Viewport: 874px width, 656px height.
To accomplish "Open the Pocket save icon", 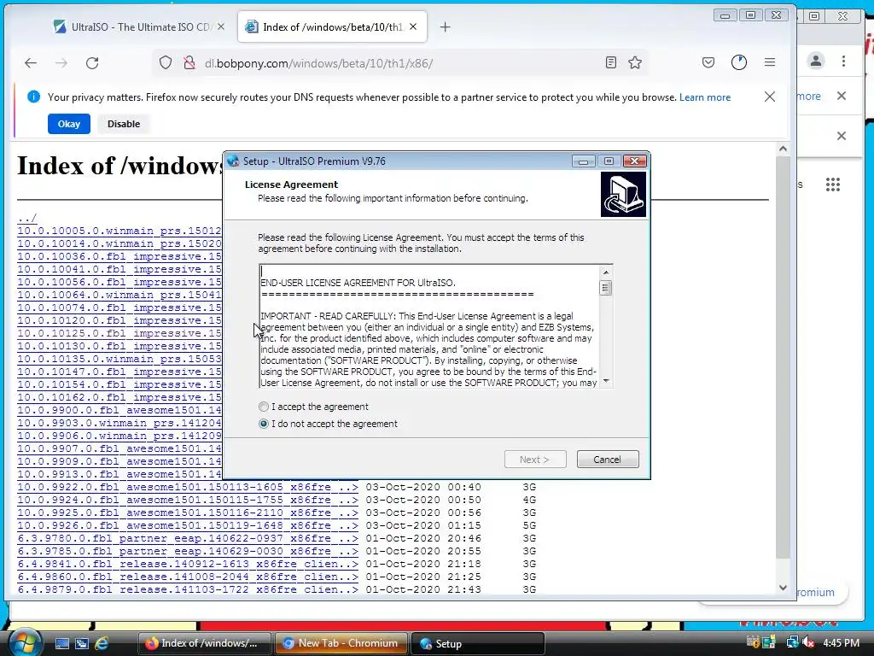I will pyautogui.click(x=708, y=62).
